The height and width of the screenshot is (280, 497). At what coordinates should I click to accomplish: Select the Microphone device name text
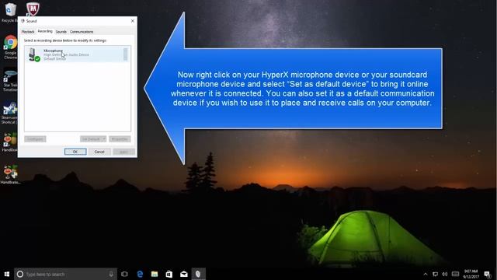click(54, 51)
